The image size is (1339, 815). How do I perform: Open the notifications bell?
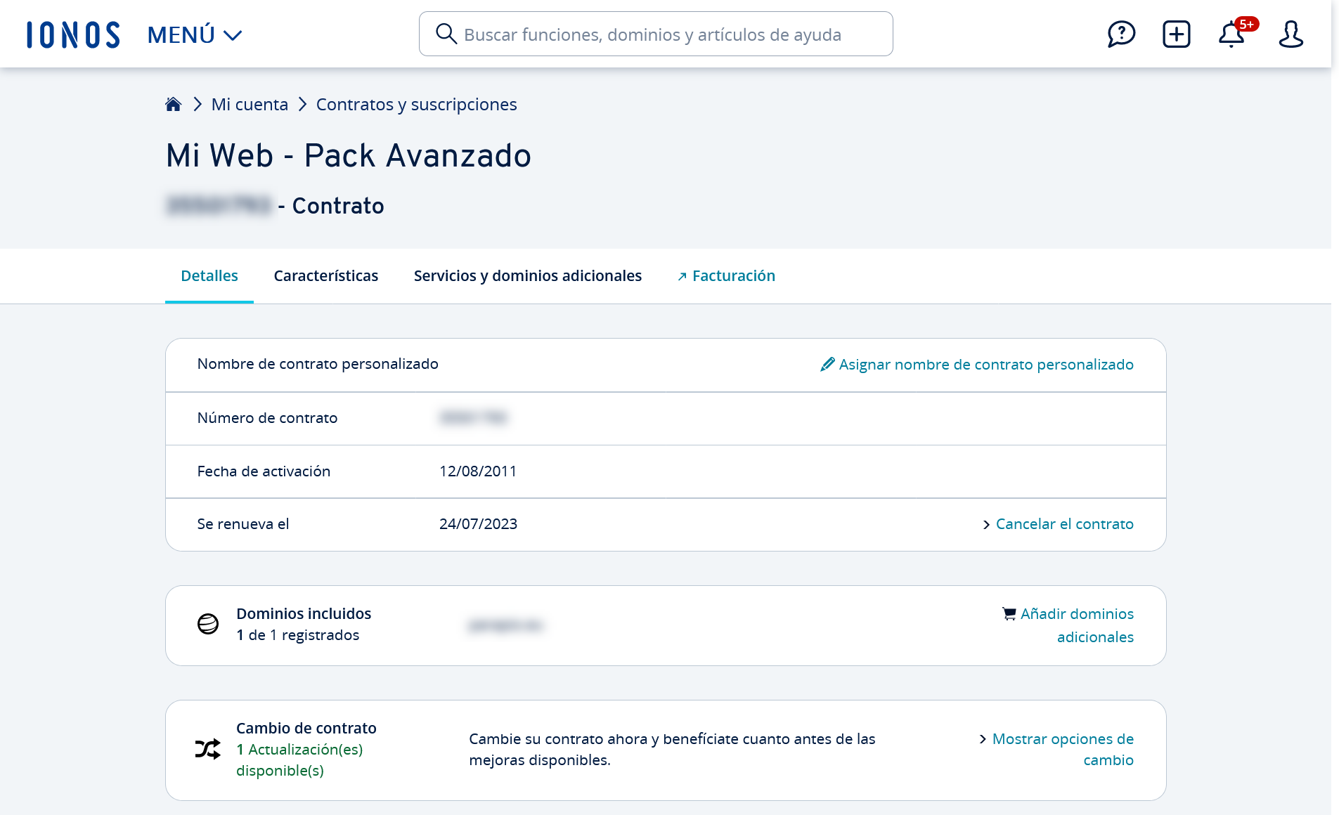click(1231, 34)
